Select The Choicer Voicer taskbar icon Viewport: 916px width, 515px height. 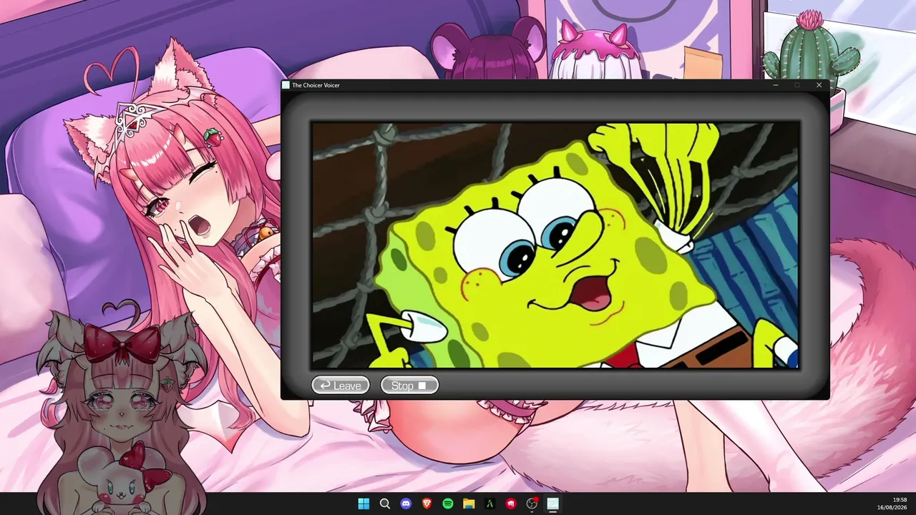pyautogui.click(x=552, y=504)
